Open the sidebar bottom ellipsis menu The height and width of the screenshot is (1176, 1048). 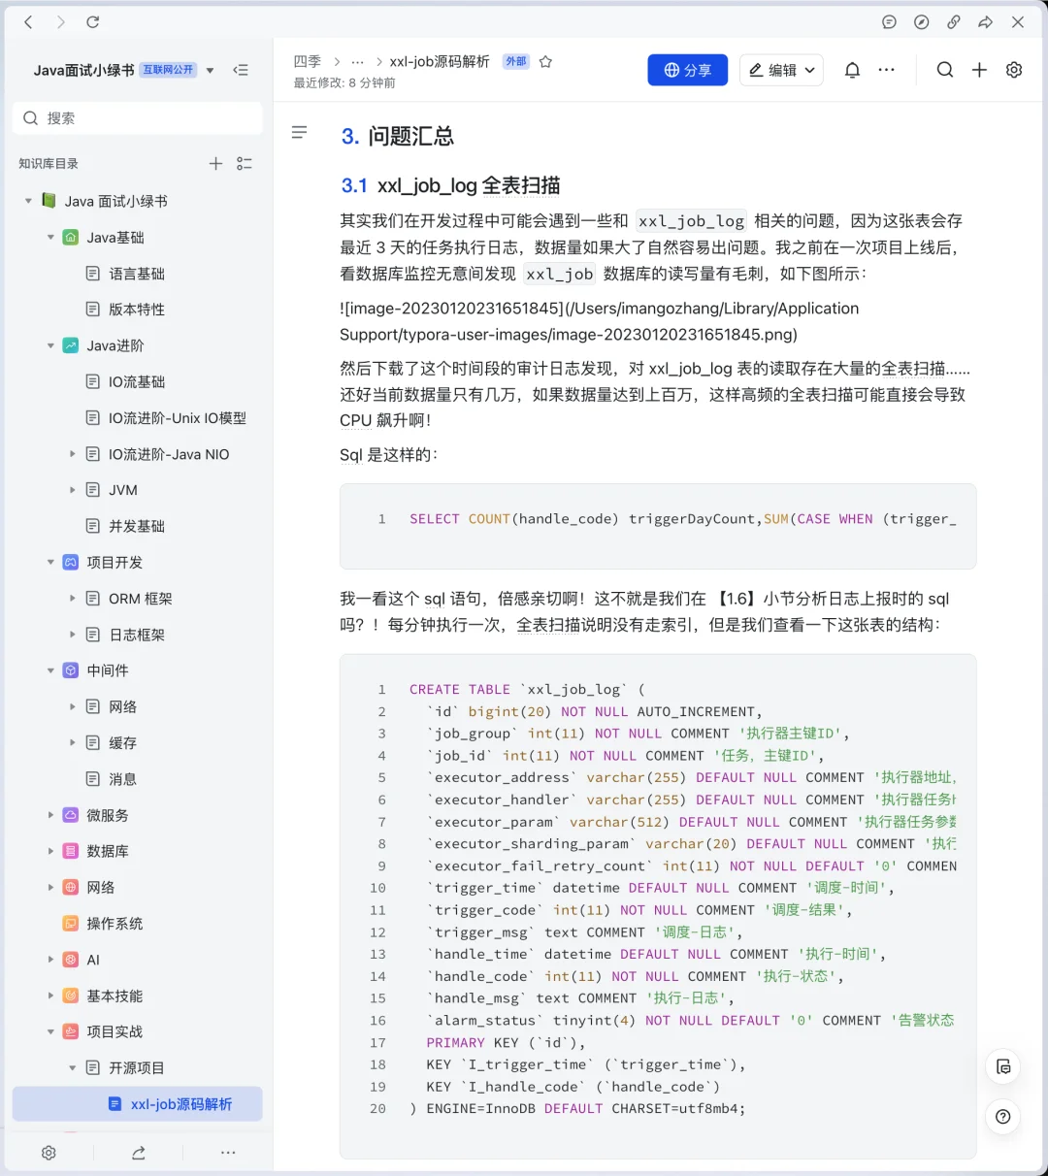228,1153
